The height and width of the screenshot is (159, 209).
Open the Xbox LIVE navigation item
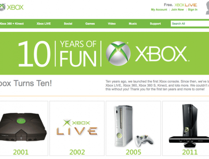43,24
